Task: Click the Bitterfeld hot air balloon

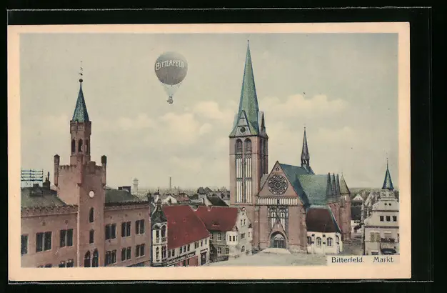Action: [x=171, y=68]
